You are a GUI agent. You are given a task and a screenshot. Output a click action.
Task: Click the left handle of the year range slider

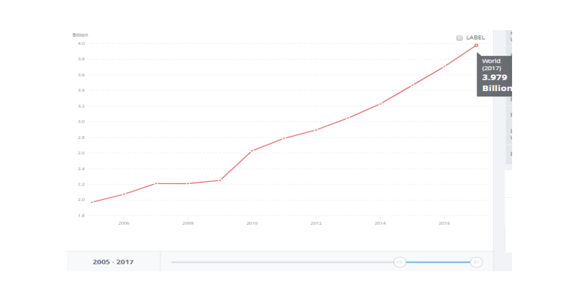coord(399,262)
